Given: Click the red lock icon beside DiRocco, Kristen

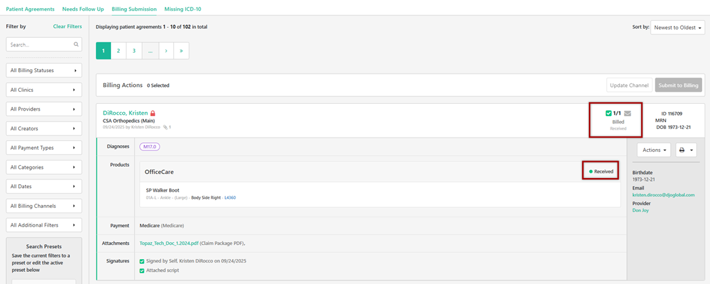Looking at the screenshot, I should 153,113.
